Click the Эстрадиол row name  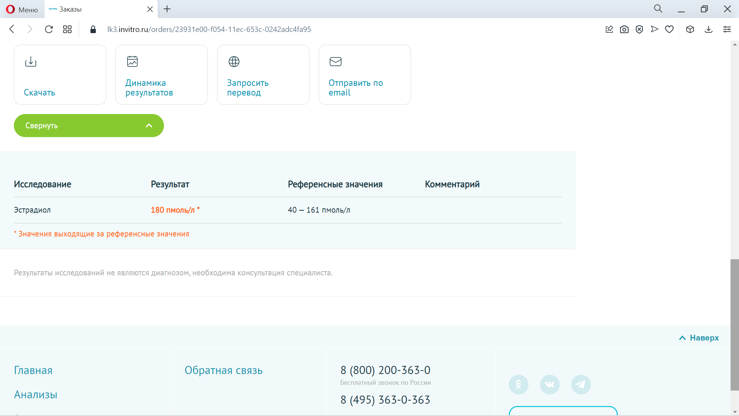point(32,210)
